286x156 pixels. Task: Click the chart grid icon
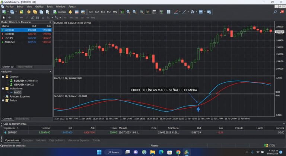point(154,12)
